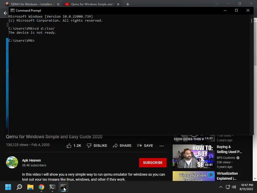Select Command Prompt taskbar icon

pyautogui.click(x=63, y=187)
